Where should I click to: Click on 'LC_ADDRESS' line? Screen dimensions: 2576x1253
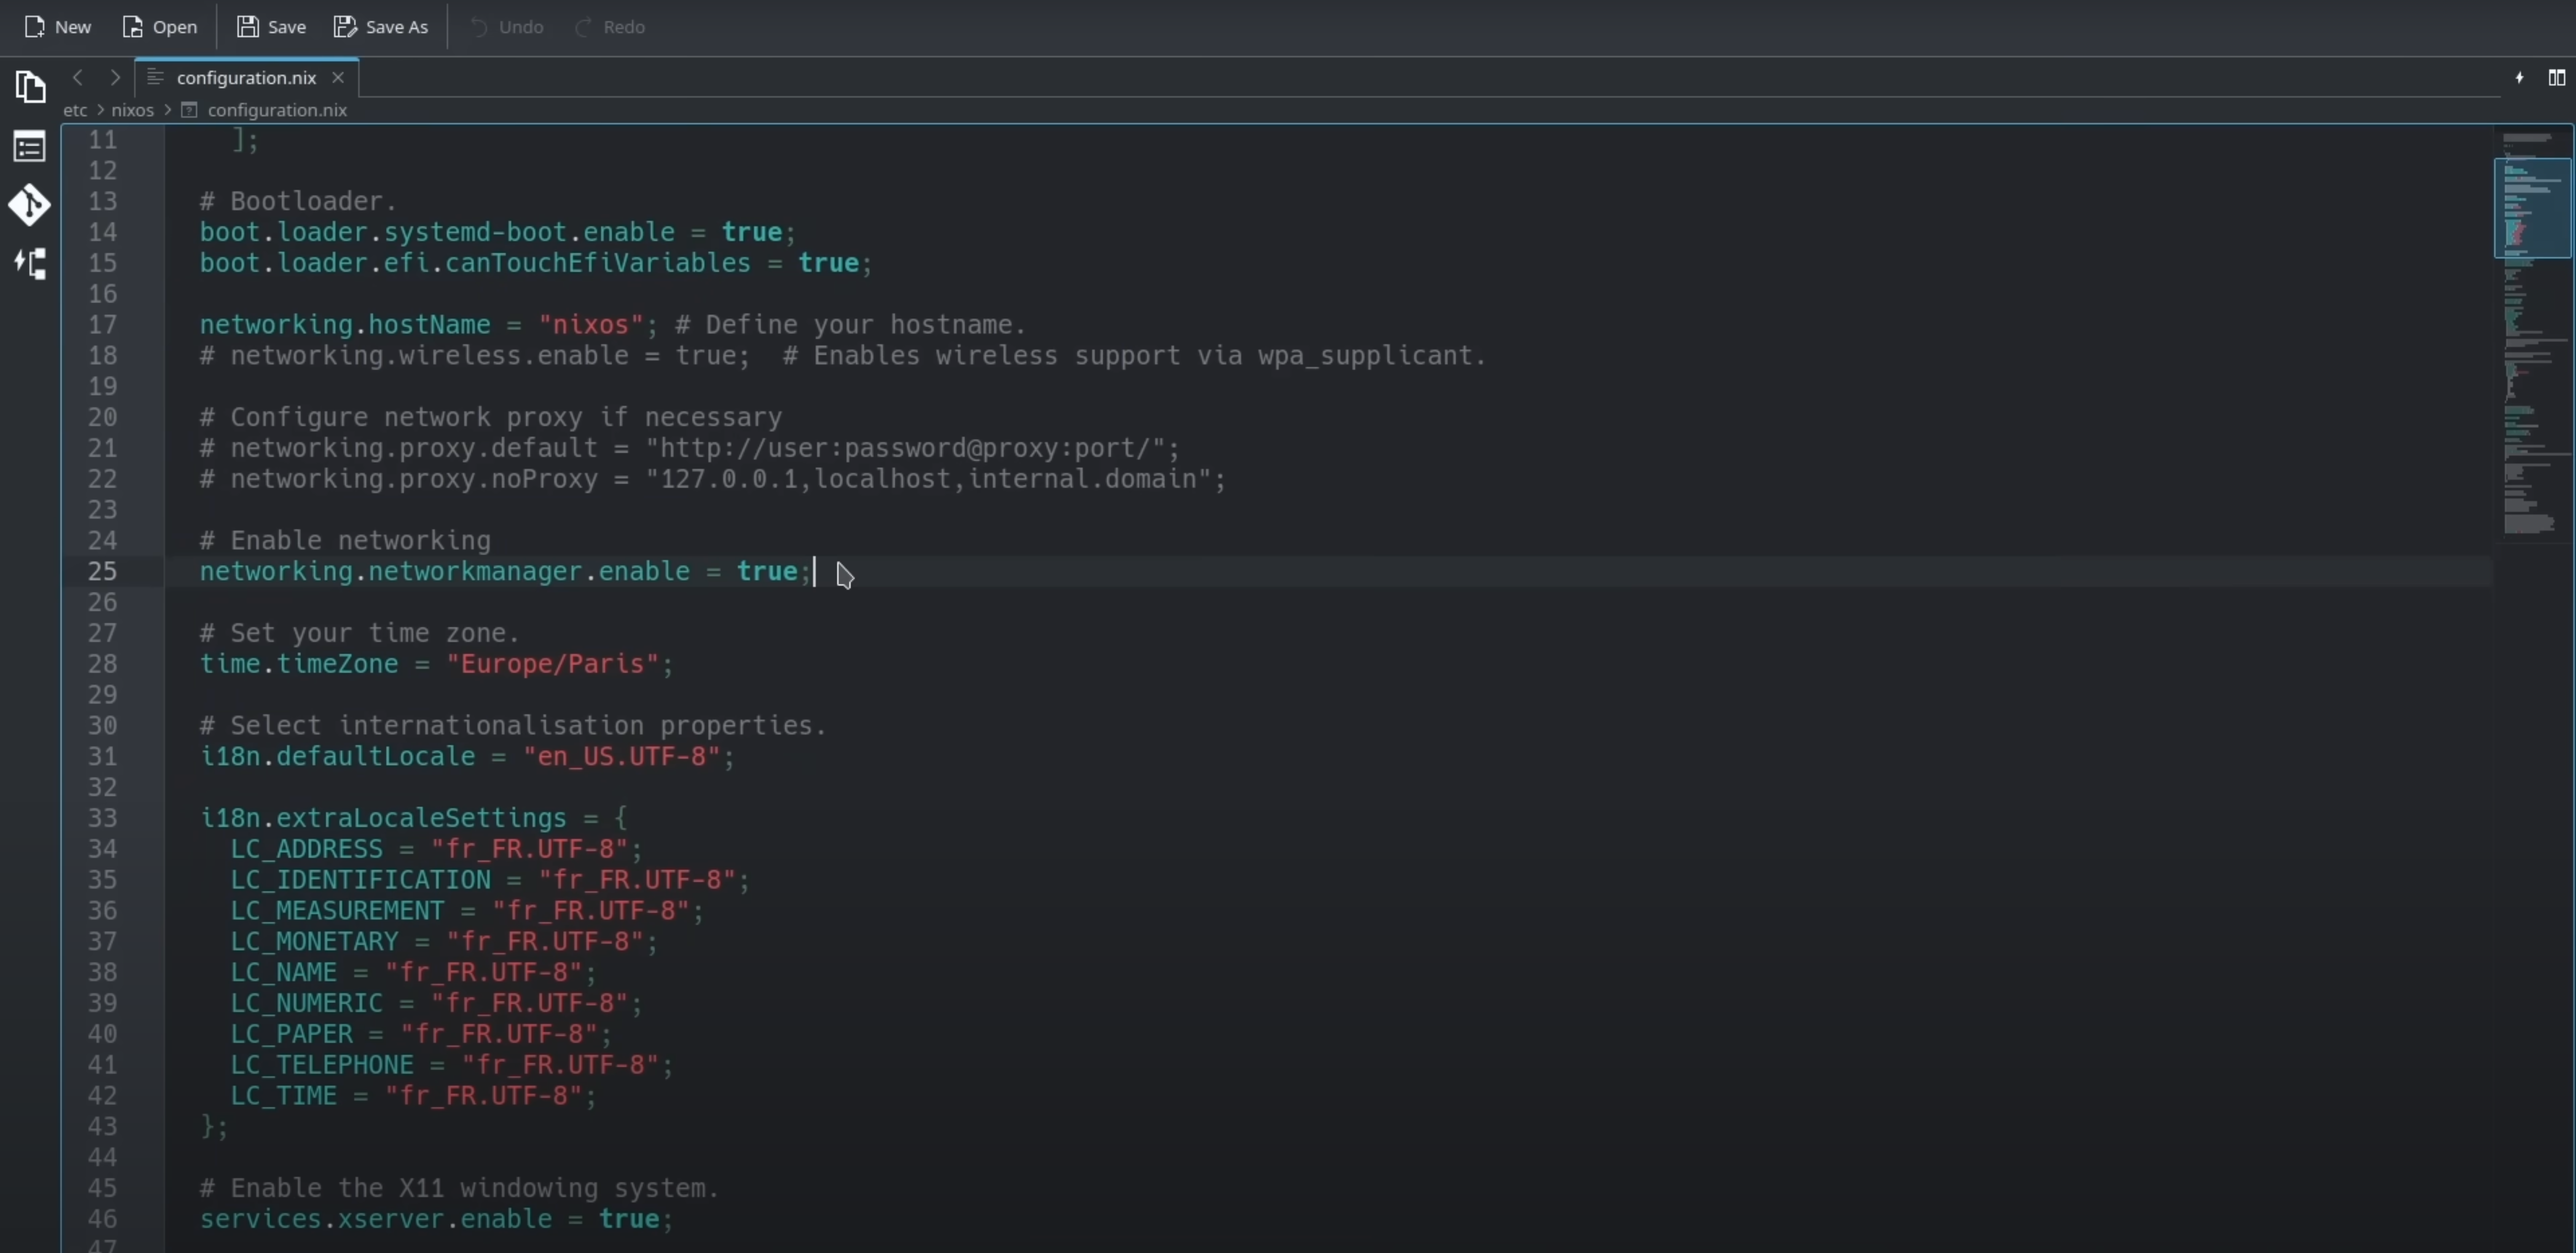click(436, 849)
